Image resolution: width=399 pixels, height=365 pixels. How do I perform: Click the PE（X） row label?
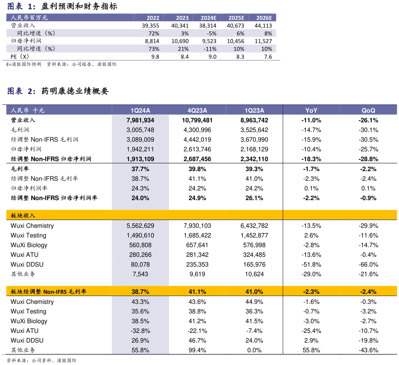[20, 57]
